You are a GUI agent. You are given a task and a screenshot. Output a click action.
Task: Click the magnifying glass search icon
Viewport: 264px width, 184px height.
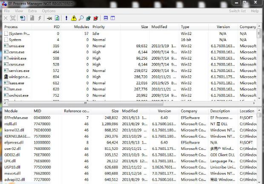coord(80,18)
